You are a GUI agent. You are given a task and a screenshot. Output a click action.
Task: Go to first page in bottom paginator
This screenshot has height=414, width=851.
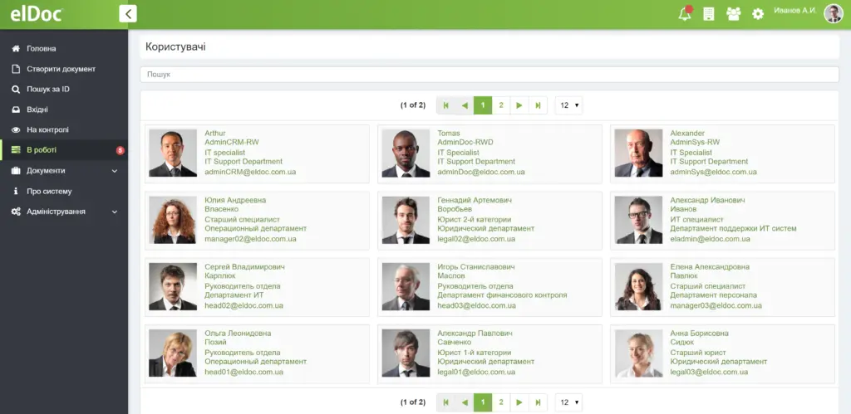pyautogui.click(x=446, y=402)
